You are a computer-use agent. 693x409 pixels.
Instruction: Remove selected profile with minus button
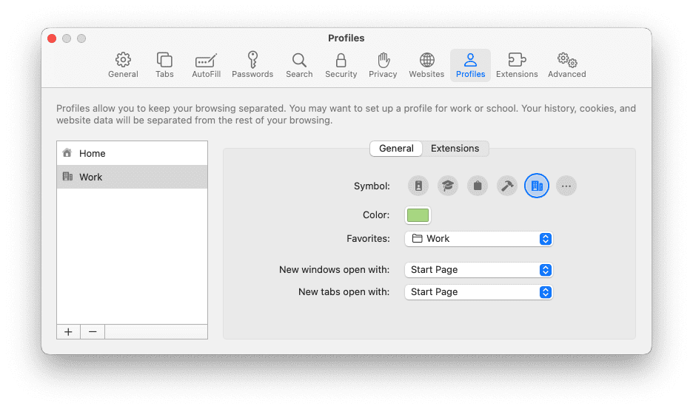point(93,331)
